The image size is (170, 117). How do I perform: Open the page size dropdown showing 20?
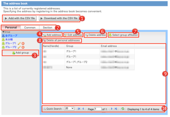coord(69,108)
